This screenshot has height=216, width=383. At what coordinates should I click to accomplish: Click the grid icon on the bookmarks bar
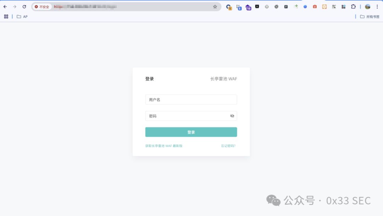pos(6,16)
